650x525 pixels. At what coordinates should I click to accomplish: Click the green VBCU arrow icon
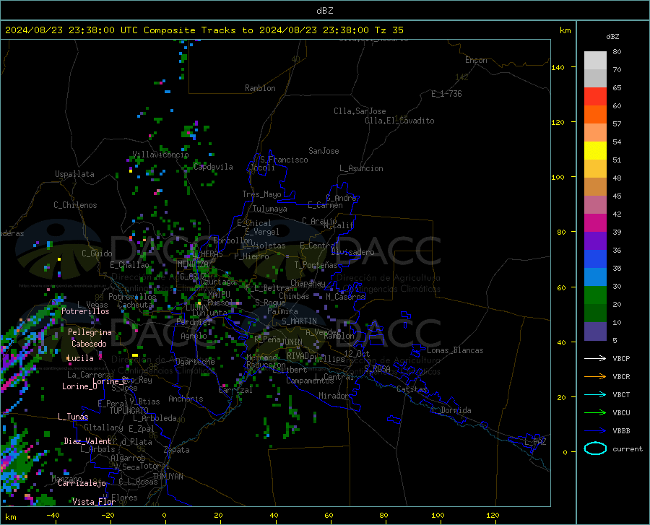coord(595,412)
